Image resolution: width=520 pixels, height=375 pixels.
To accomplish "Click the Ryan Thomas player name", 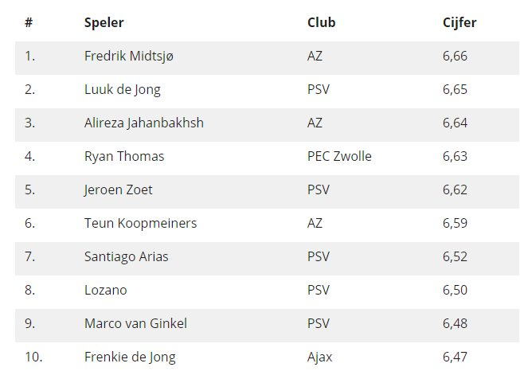I will click(123, 156).
